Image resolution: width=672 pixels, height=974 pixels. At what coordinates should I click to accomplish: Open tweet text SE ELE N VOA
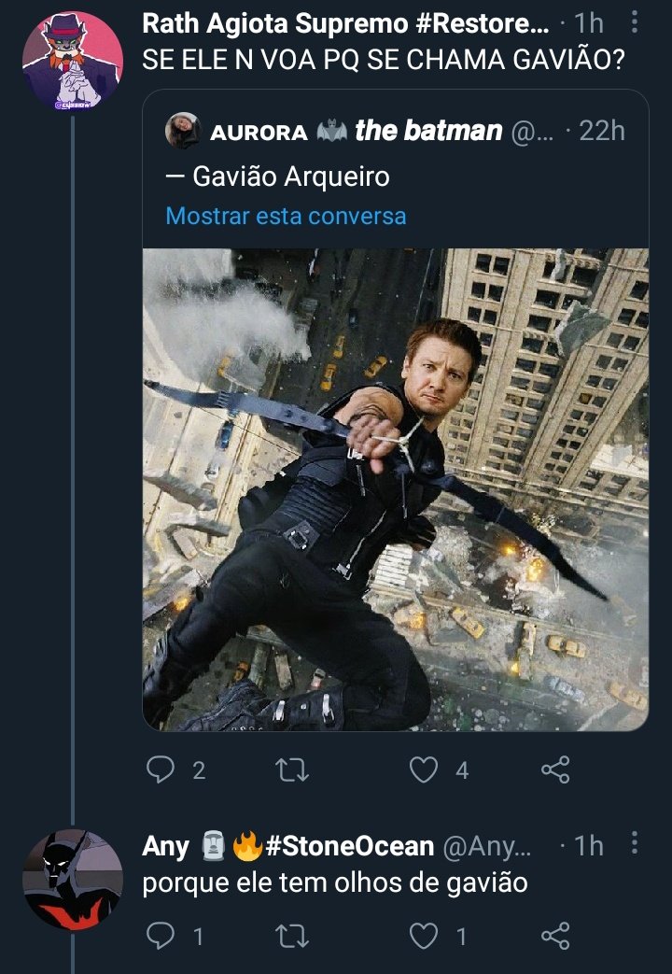click(x=383, y=61)
